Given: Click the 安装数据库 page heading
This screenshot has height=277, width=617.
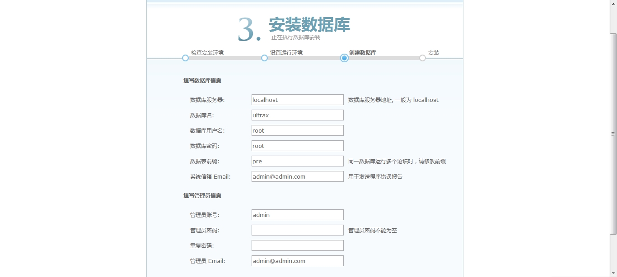Looking at the screenshot, I should click(x=309, y=25).
